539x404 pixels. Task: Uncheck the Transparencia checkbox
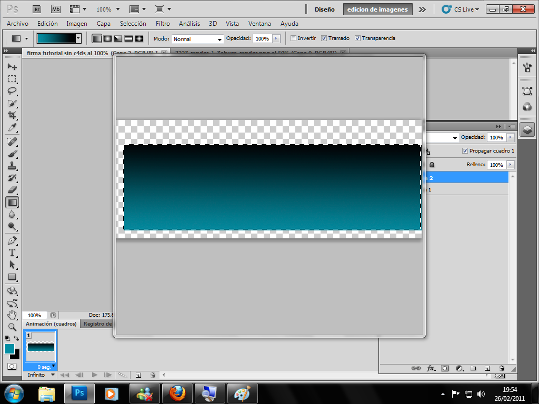357,38
